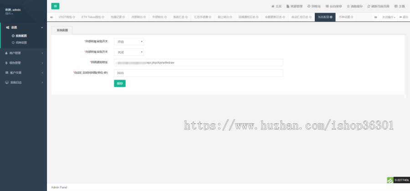This screenshot has width=410, height=191.
Task: Switch to the 余额更新日志 tab
Action: pos(273,17)
